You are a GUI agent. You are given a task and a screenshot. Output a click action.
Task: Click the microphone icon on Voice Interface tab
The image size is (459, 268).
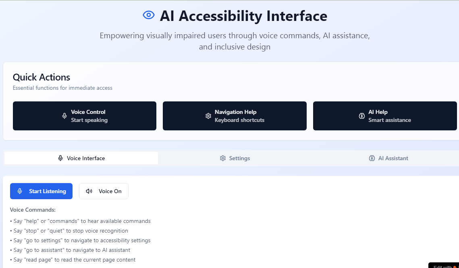[x=60, y=158]
